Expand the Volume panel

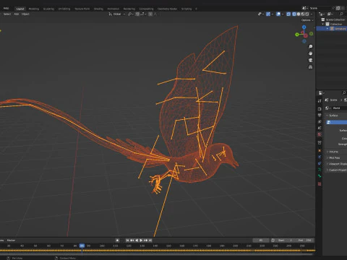click(333, 152)
